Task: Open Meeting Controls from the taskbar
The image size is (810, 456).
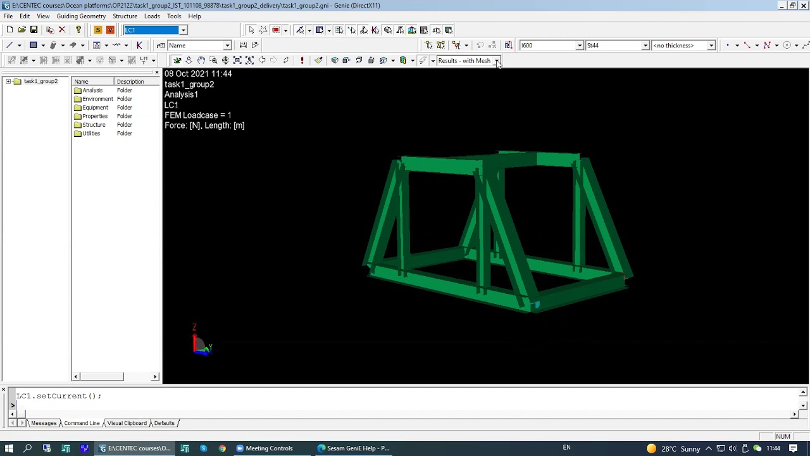Action: [264, 448]
